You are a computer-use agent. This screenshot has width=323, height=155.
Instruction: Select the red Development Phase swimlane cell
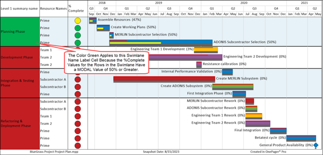tap(20, 58)
